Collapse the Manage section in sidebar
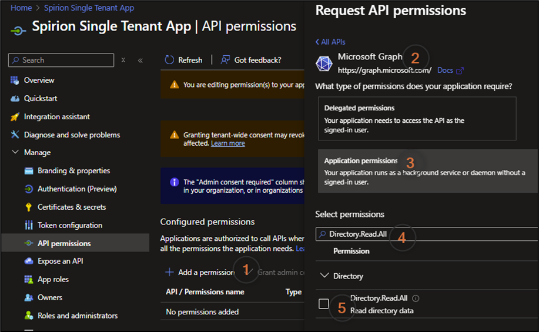 (x=15, y=153)
